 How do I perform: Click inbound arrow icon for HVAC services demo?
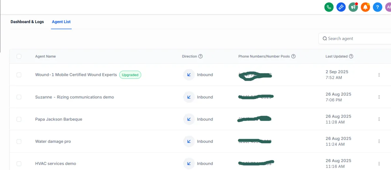pos(189,163)
